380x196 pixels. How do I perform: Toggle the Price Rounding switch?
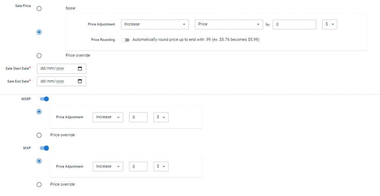(x=125, y=40)
